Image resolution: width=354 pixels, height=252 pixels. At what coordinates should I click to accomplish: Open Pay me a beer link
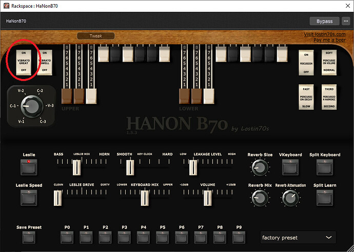coord(329,40)
